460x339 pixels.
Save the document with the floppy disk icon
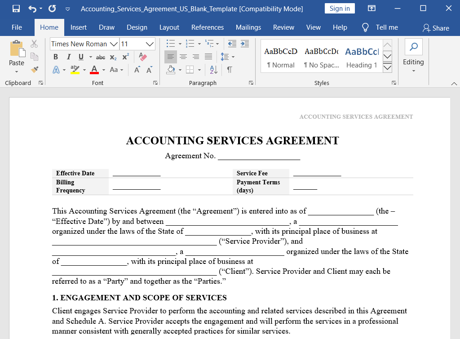pyautogui.click(x=16, y=9)
